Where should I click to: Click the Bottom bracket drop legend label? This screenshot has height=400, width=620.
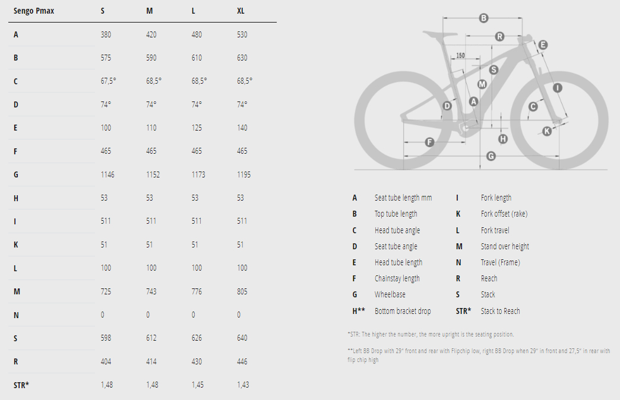[x=402, y=311]
